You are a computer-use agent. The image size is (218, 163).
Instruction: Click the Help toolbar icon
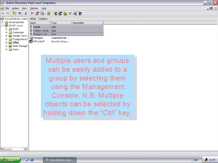click(x=49, y=14)
